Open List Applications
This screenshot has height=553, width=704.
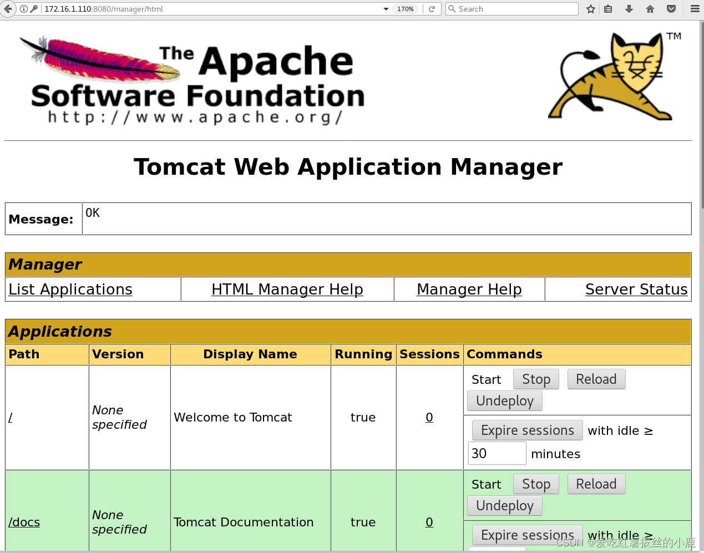coord(70,289)
